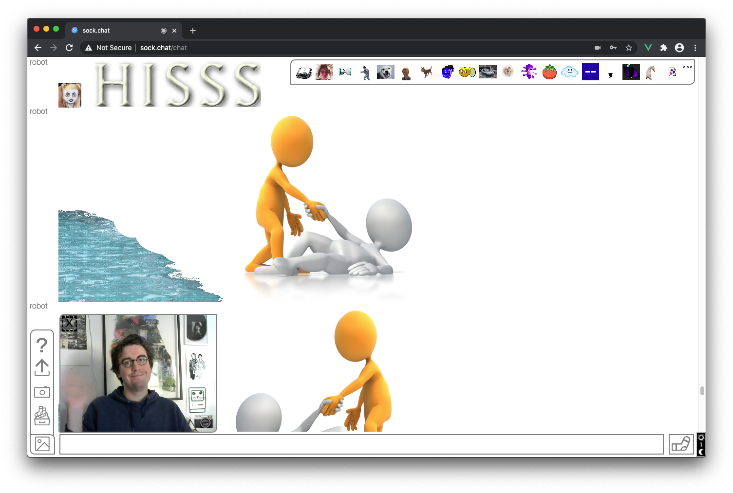The width and height of the screenshot is (733, 493).
Task: Click the Not Secure label
Action: click(114, 47)
